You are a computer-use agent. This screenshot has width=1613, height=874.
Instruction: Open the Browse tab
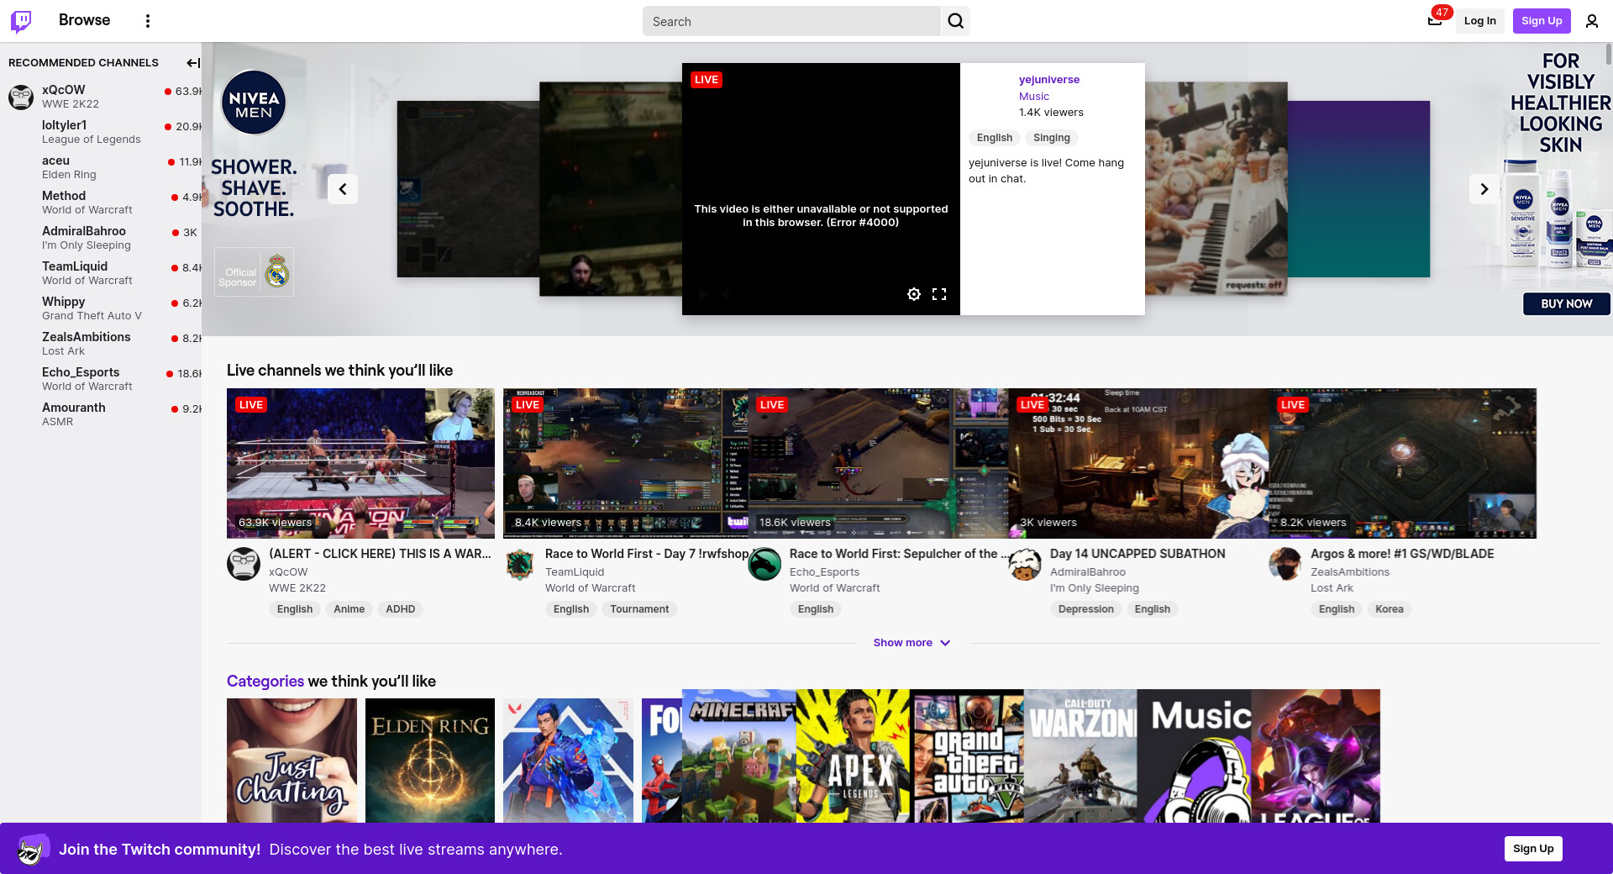(x=84, y=20)
